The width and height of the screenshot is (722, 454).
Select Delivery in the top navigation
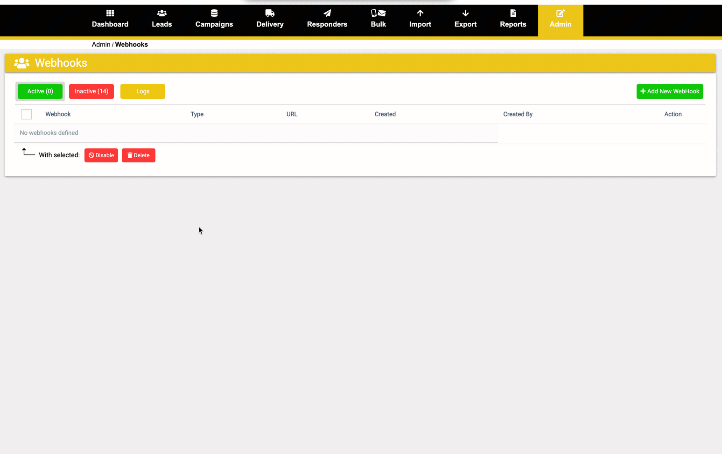[270, 24]
